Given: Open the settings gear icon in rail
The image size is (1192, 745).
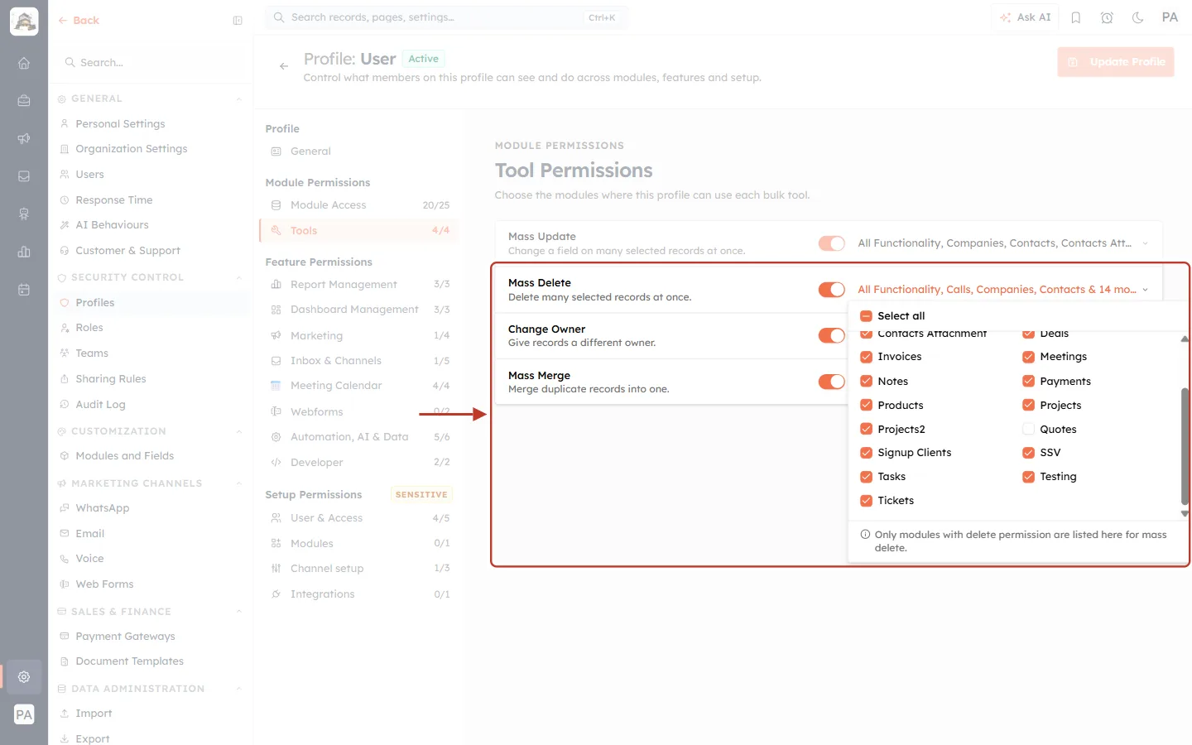Looking at the screenshot, I should tap(24, 676).
